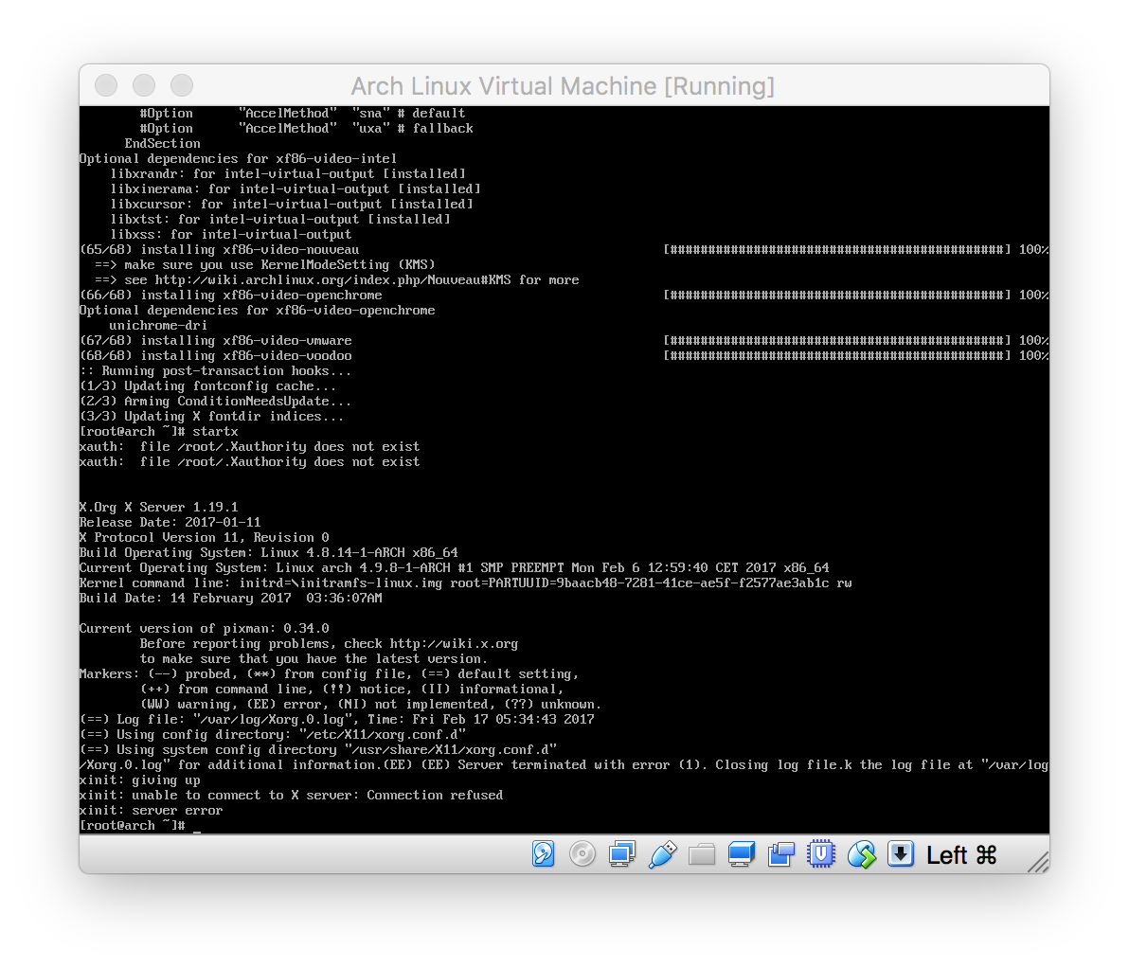Minimize the virtual machine window
Image resolution: width=1129 pixels, height=968 pixels.
point(144,85)
